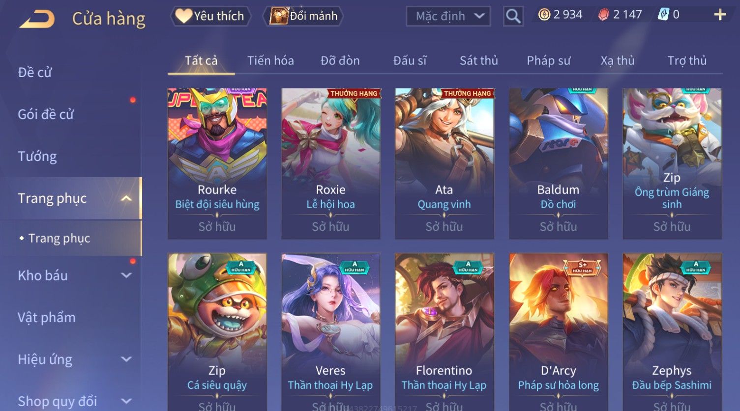This screenshot has width=740, height=411.
Task: Tap the red ruby currency icon
Action: pos(603,15)
